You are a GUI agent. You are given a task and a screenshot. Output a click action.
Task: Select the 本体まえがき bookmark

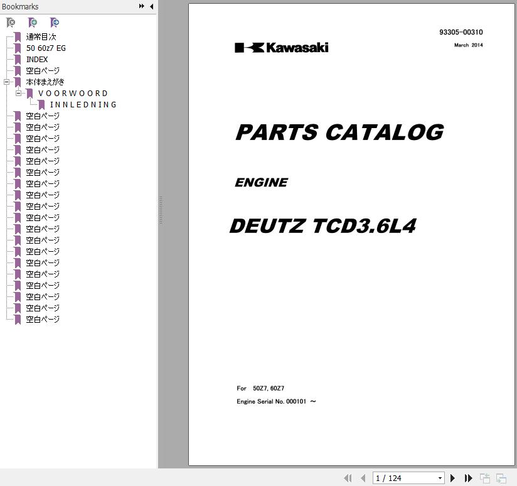[x=45, y=82]
